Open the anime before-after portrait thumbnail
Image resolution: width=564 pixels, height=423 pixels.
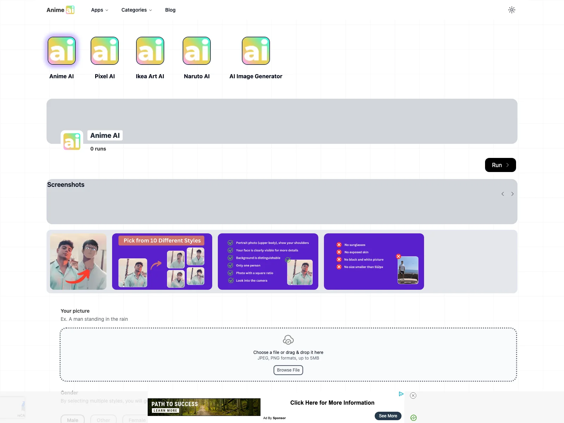coord(78,262)
